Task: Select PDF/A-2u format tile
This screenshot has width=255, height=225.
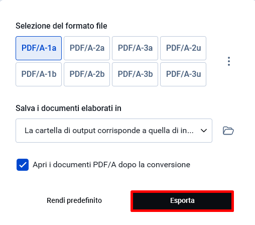Action: click(183, 48)
